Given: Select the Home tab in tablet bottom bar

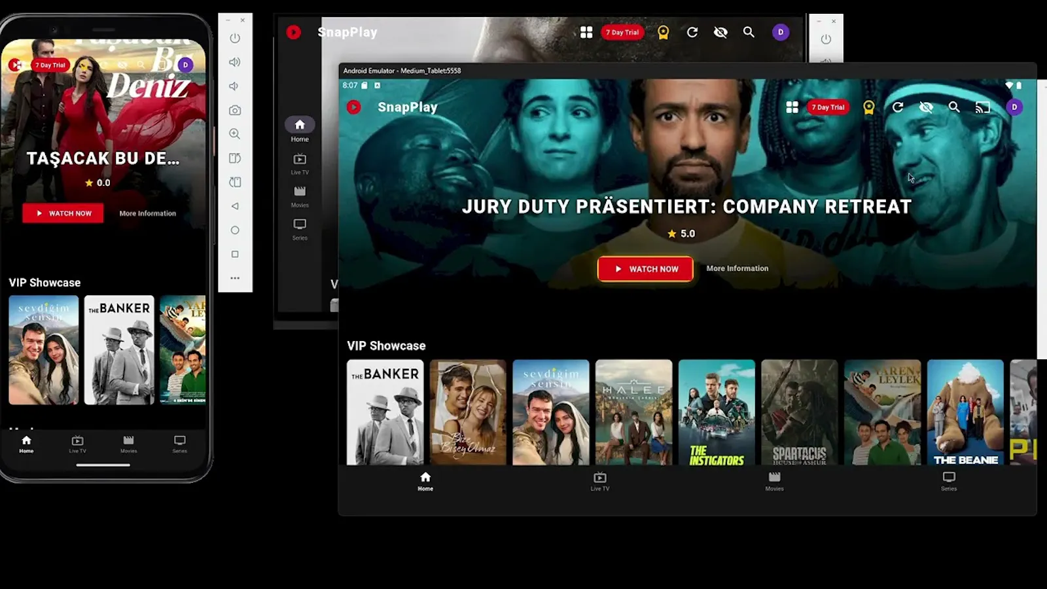Looking at the screenshot, I should click(425, 481).
